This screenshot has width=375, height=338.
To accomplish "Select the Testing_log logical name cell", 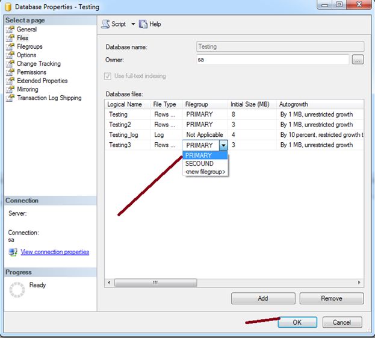I will 128,135.
